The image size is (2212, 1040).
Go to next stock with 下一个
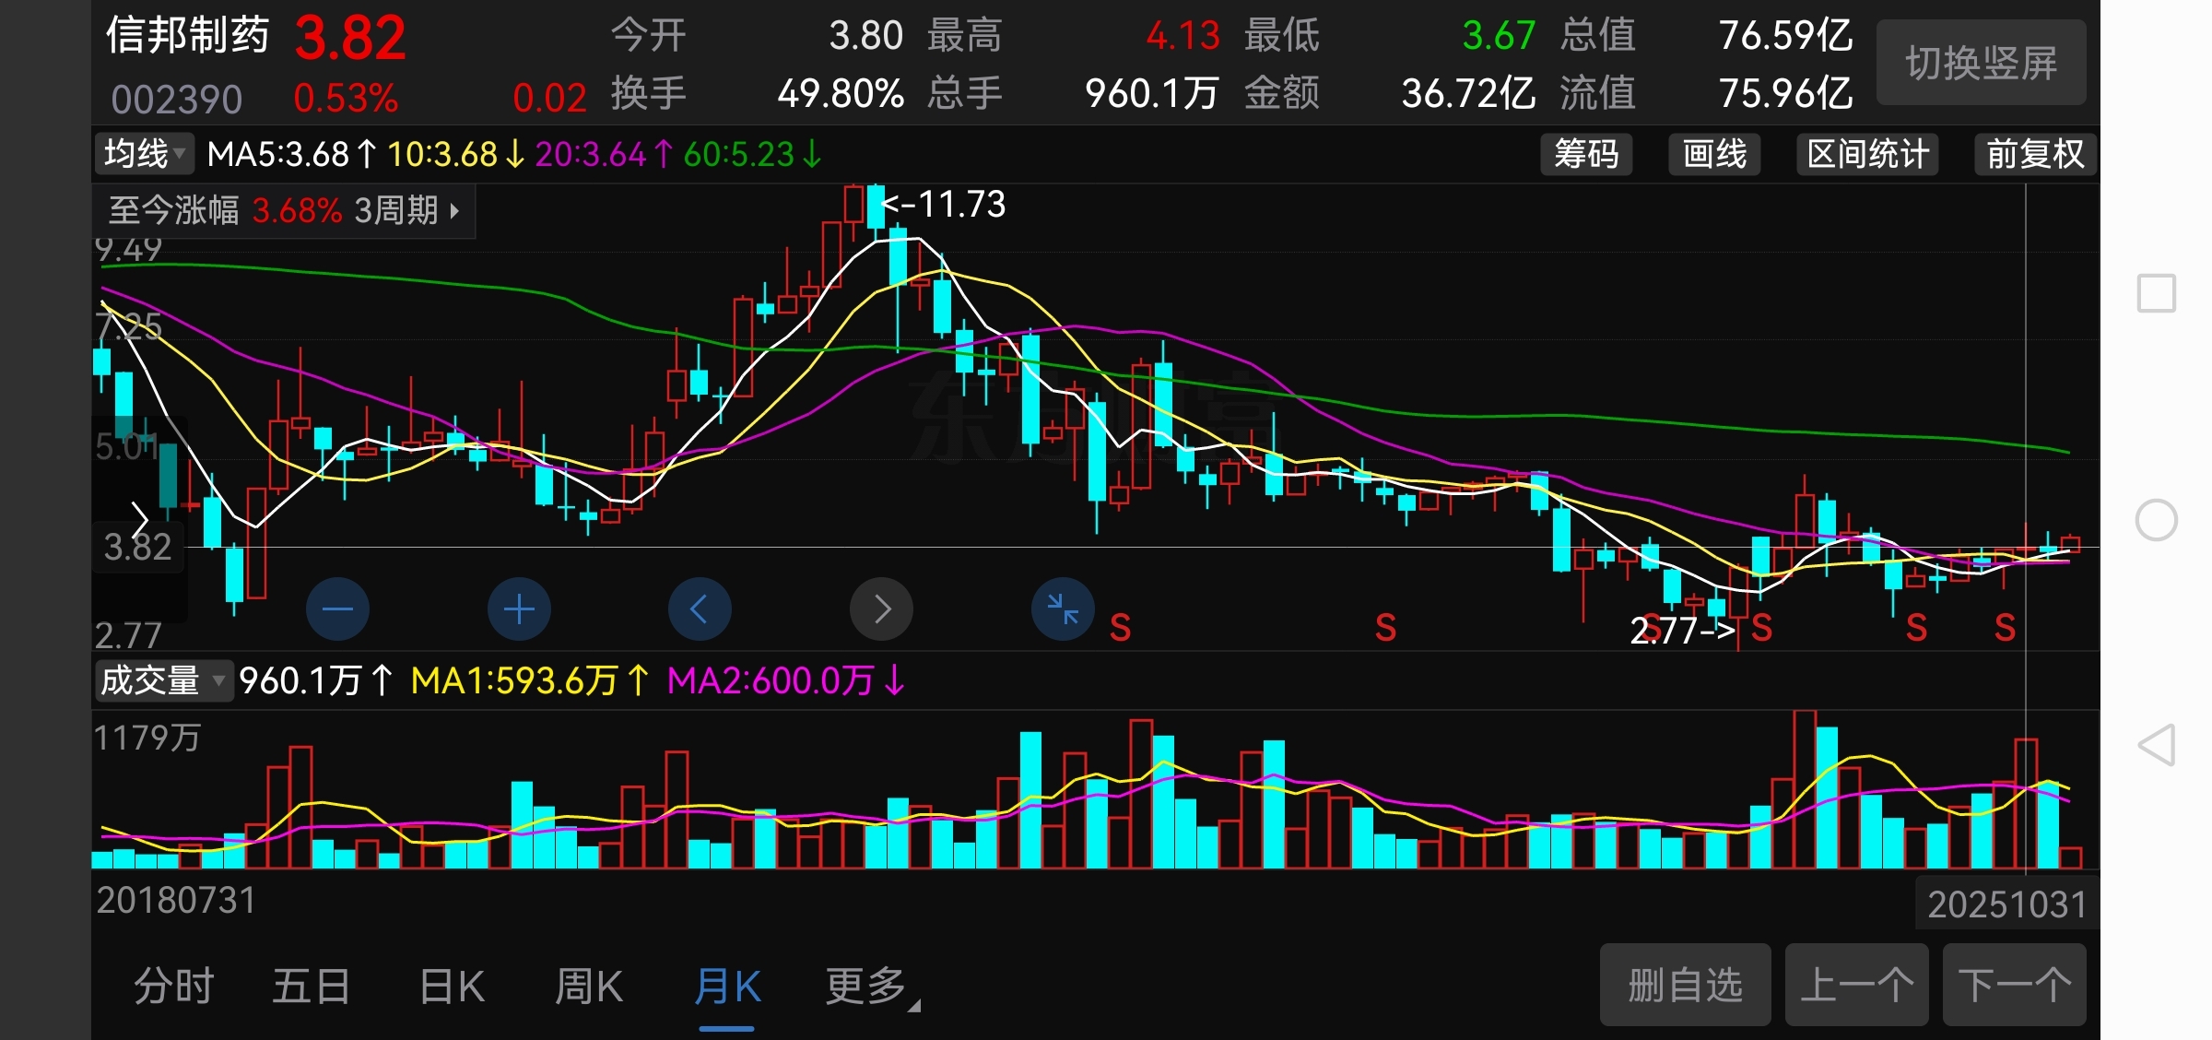(x=2014, y=985)
